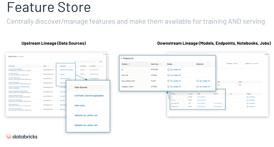This screenshot has height=147, width=274.
Task: Click 'STRING' cell in enlarged category_vector row
Action: point(154,87)
